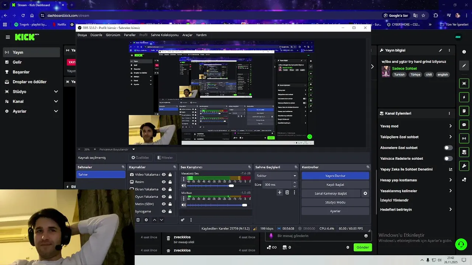Open the Düzenle menu in OBS
The width and height of the screenshot is (472, 265).
[96, 35]
